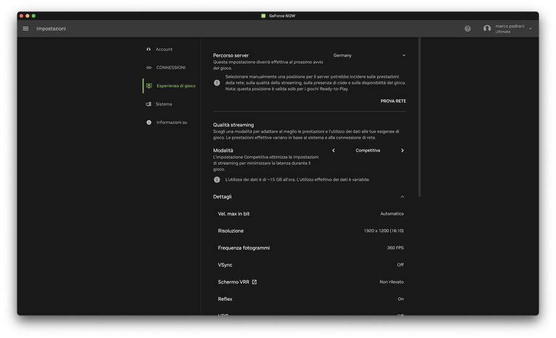
Task: Click the Frequenza fotogrammi 360 FPS value
Action: tap(395, 248)
